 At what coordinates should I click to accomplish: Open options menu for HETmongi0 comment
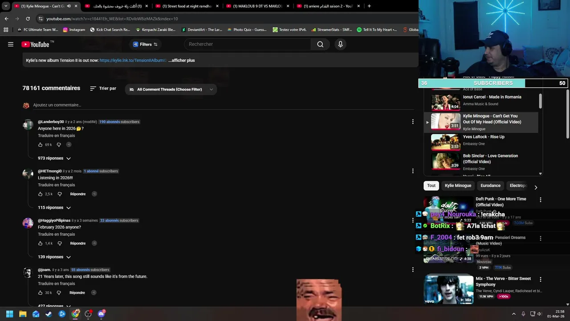(x=413, y=171)
